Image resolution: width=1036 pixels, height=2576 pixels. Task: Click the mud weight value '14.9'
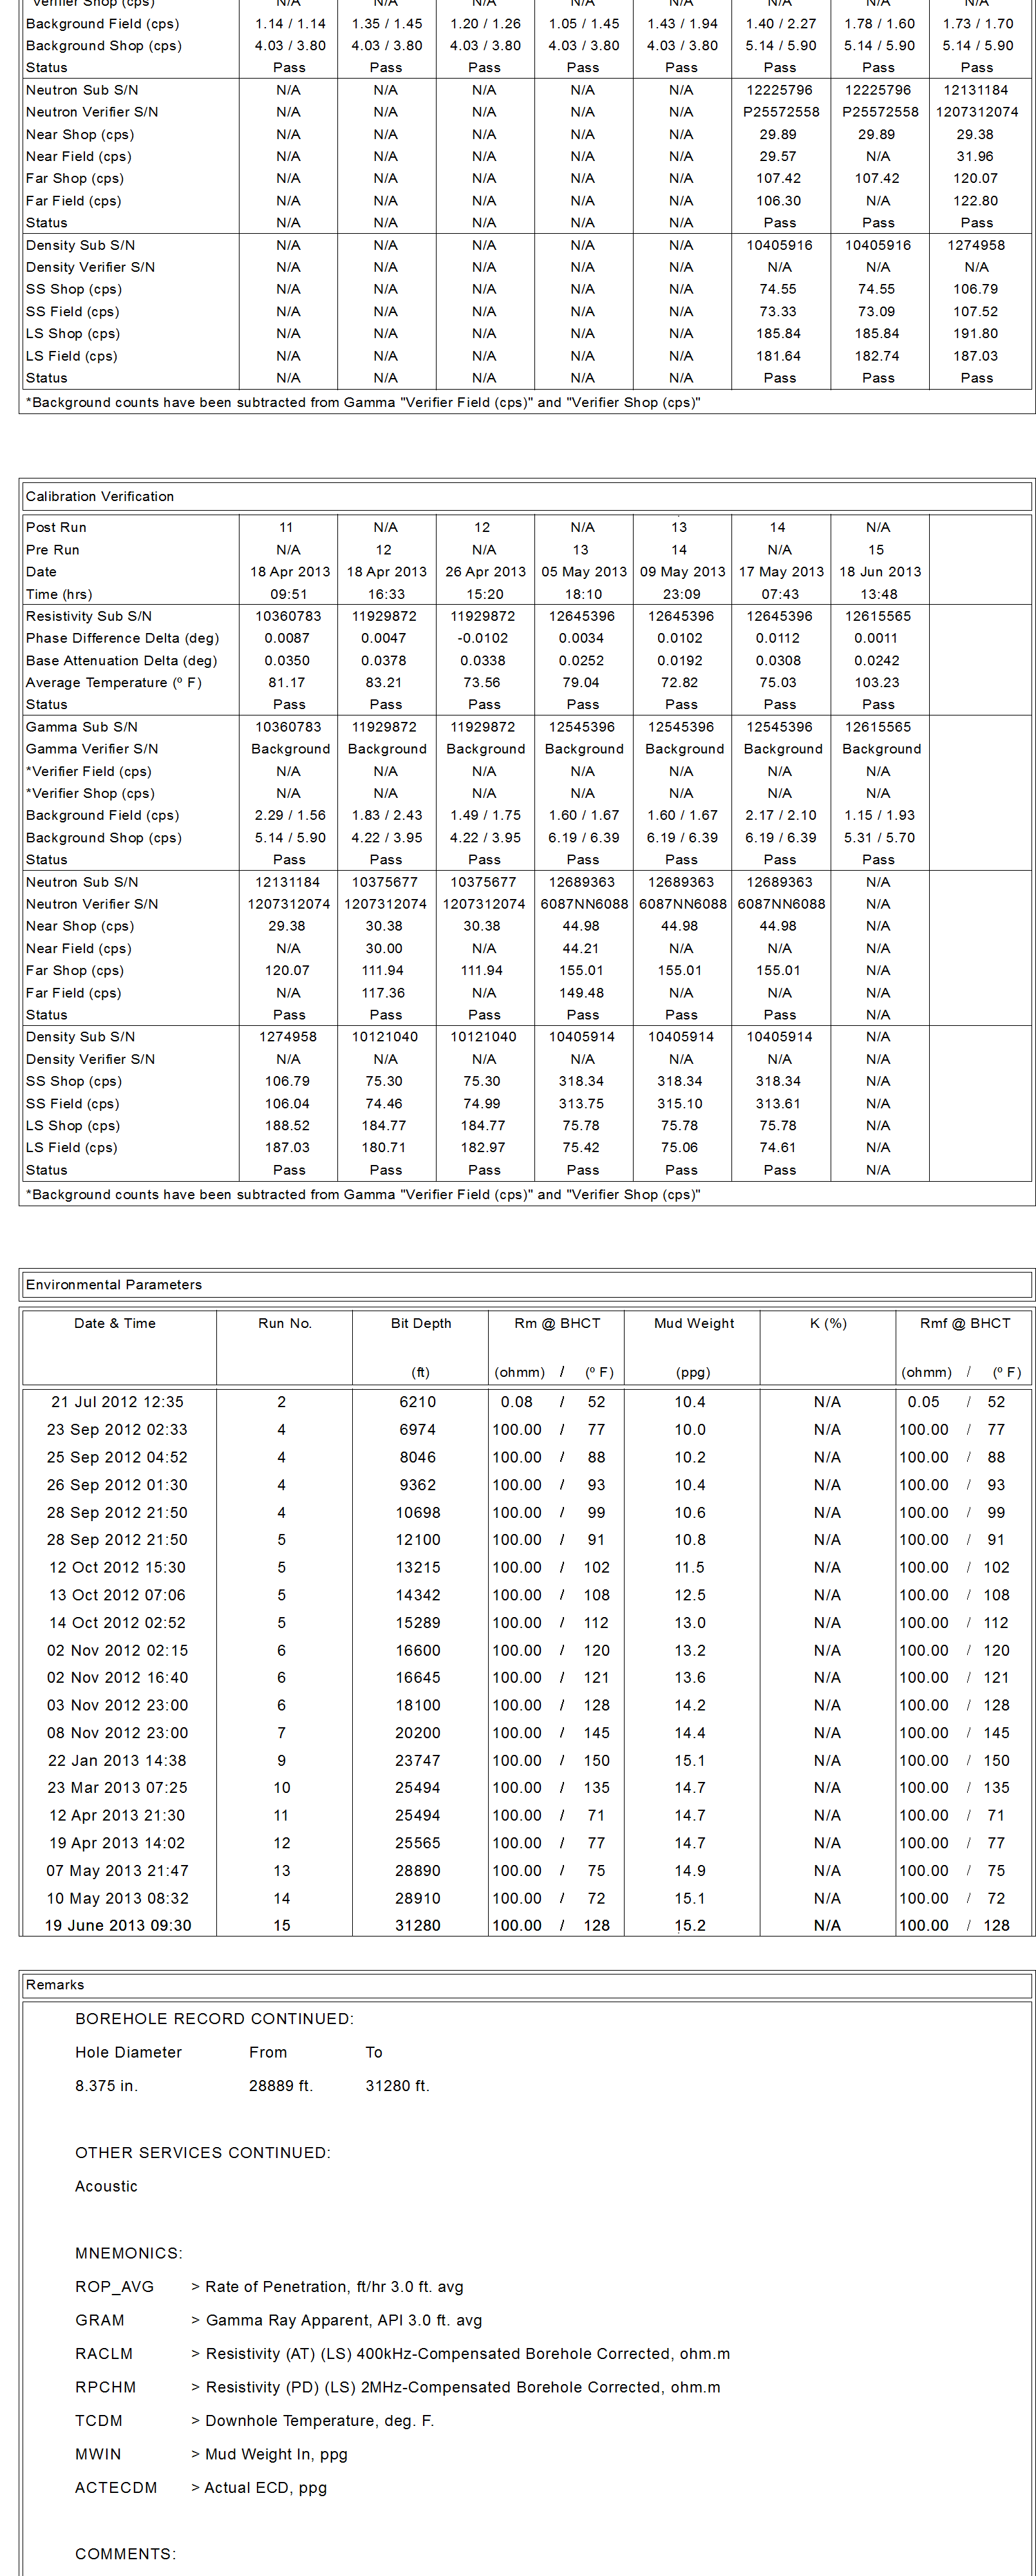tap(690, 1870)
